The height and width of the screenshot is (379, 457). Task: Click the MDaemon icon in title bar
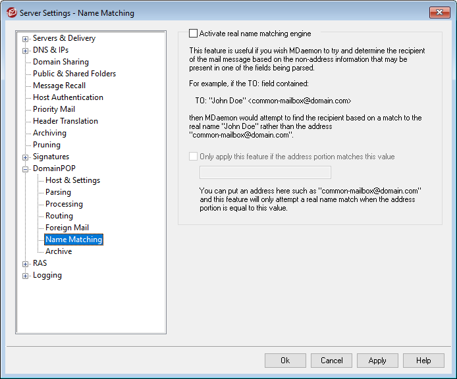pos(11,13)
